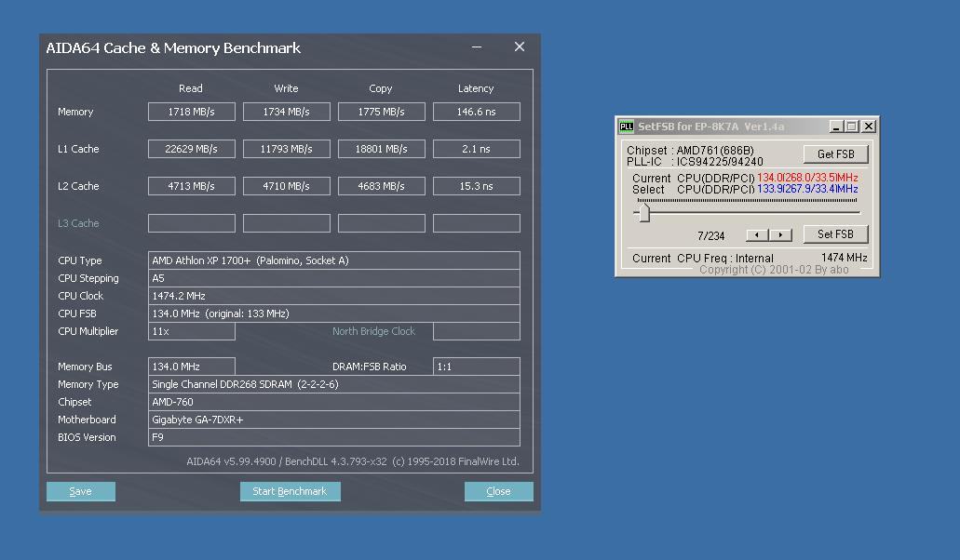Minimize the SetFSB window
Image resolution: width=960 pixels, height=560 pixels.
click(836, 127)
